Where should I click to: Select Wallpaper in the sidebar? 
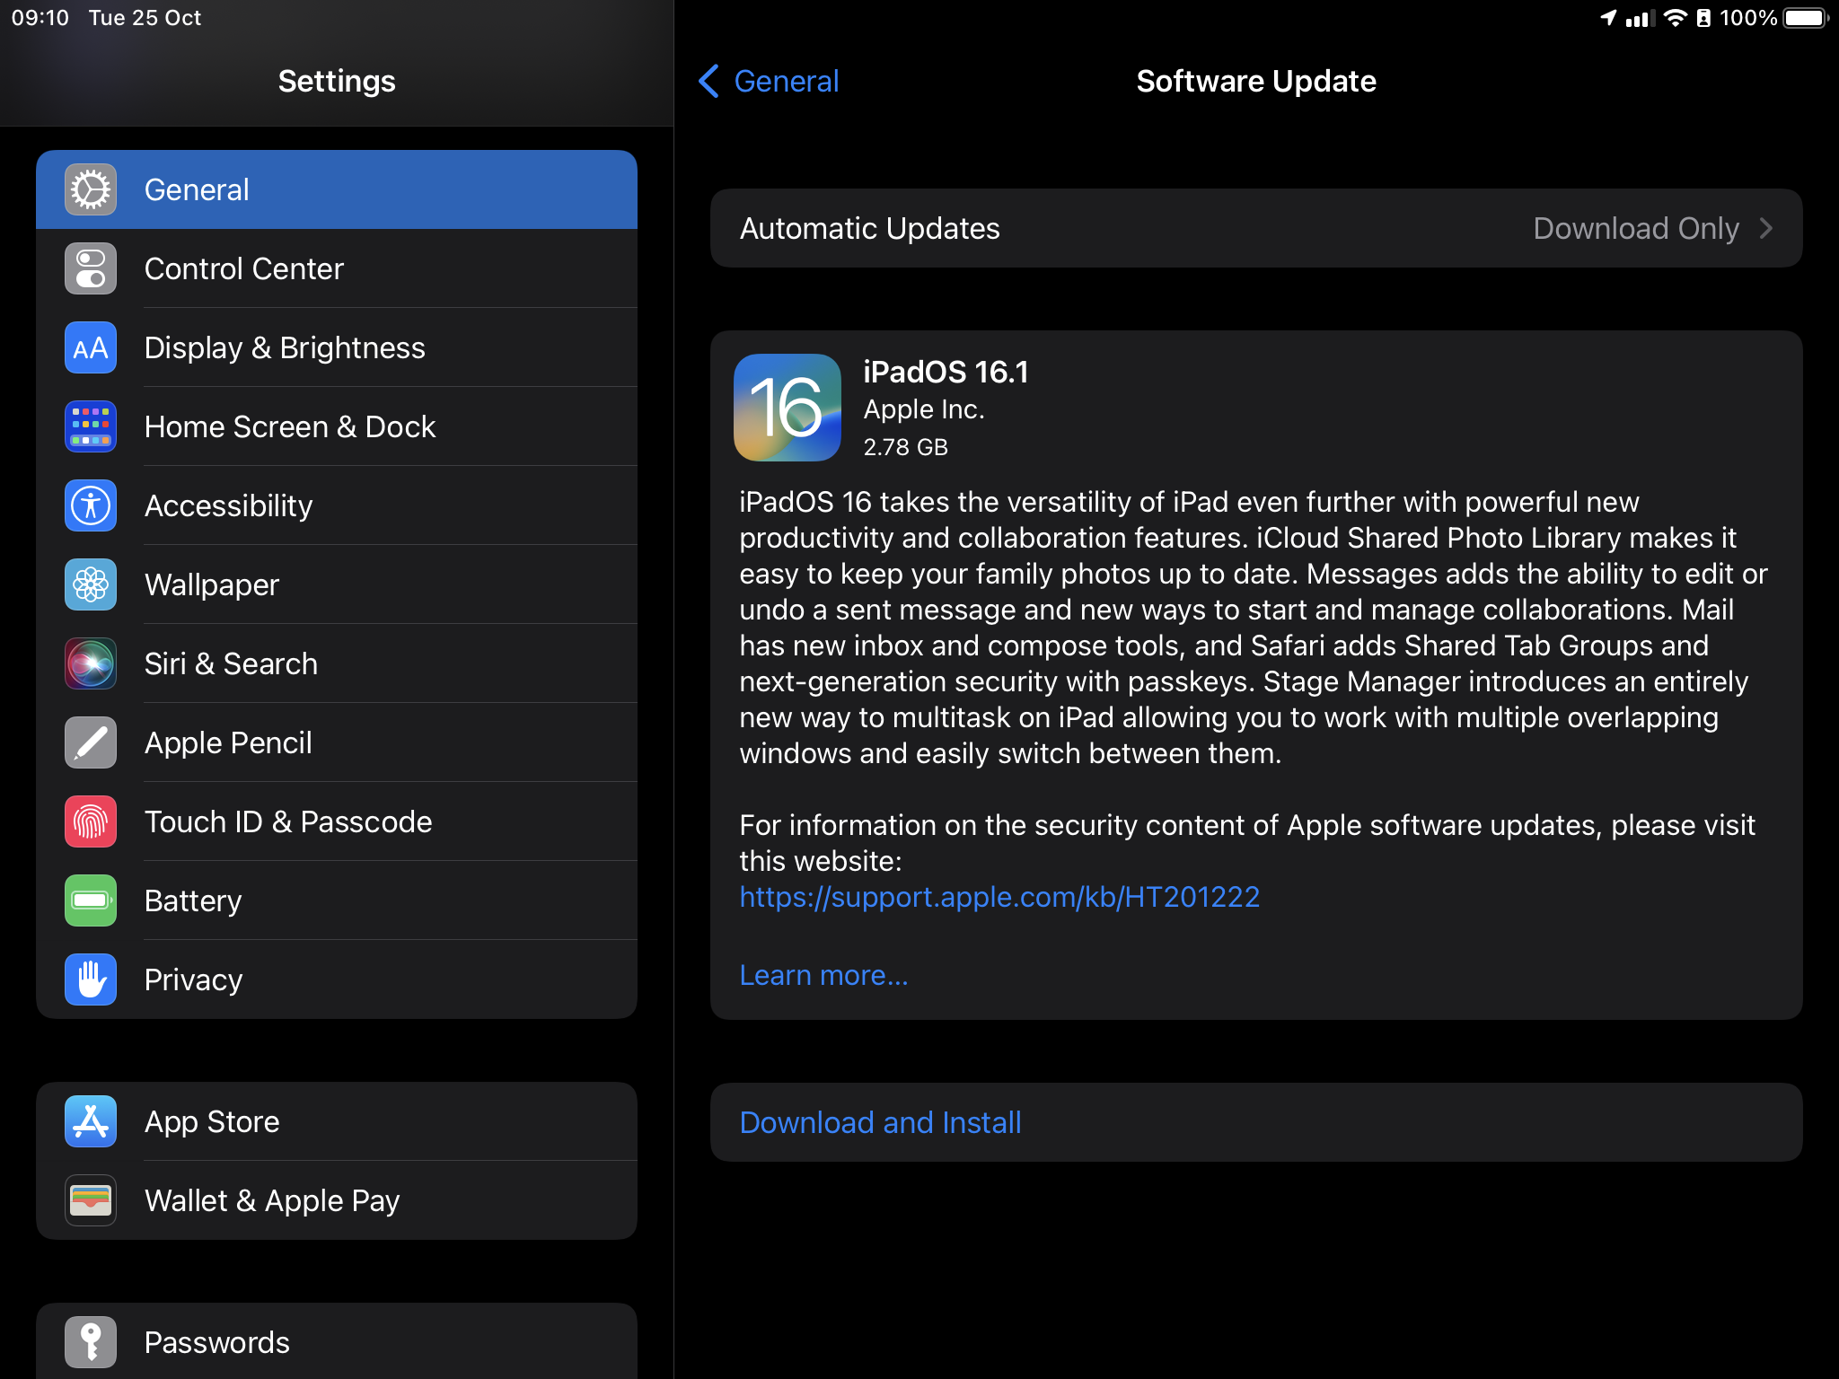(337, 584)
